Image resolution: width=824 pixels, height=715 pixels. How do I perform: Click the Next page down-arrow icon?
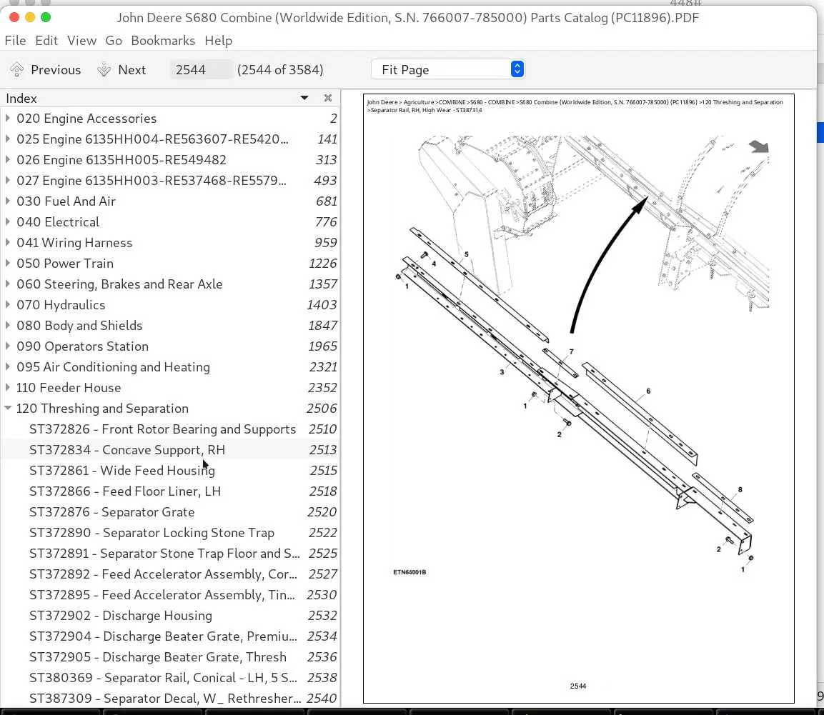104,69
